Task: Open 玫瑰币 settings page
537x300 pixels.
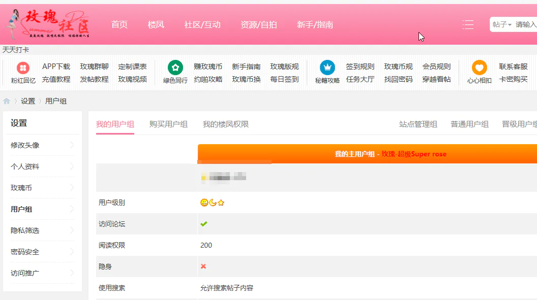Action: click(21, 188)
